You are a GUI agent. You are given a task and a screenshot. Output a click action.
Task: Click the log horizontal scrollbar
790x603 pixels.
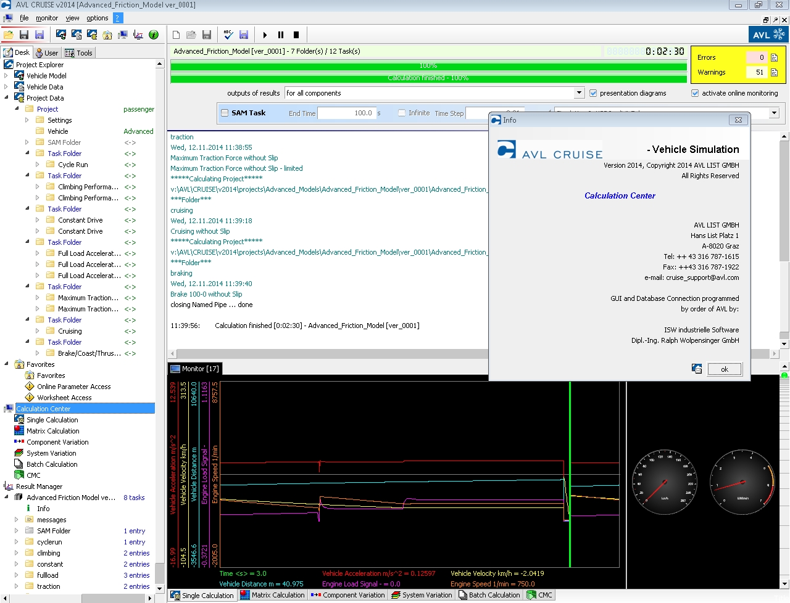point(473,354)
